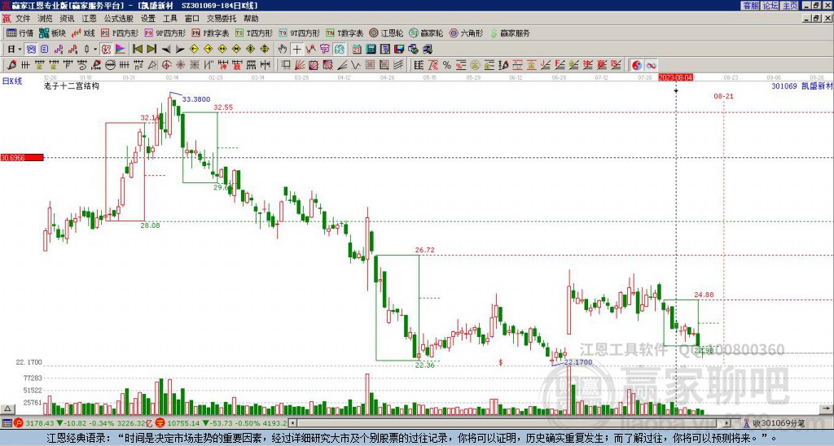Toggle the yin-yang taiji icon
Screen dimensions: 834x446
636,65
